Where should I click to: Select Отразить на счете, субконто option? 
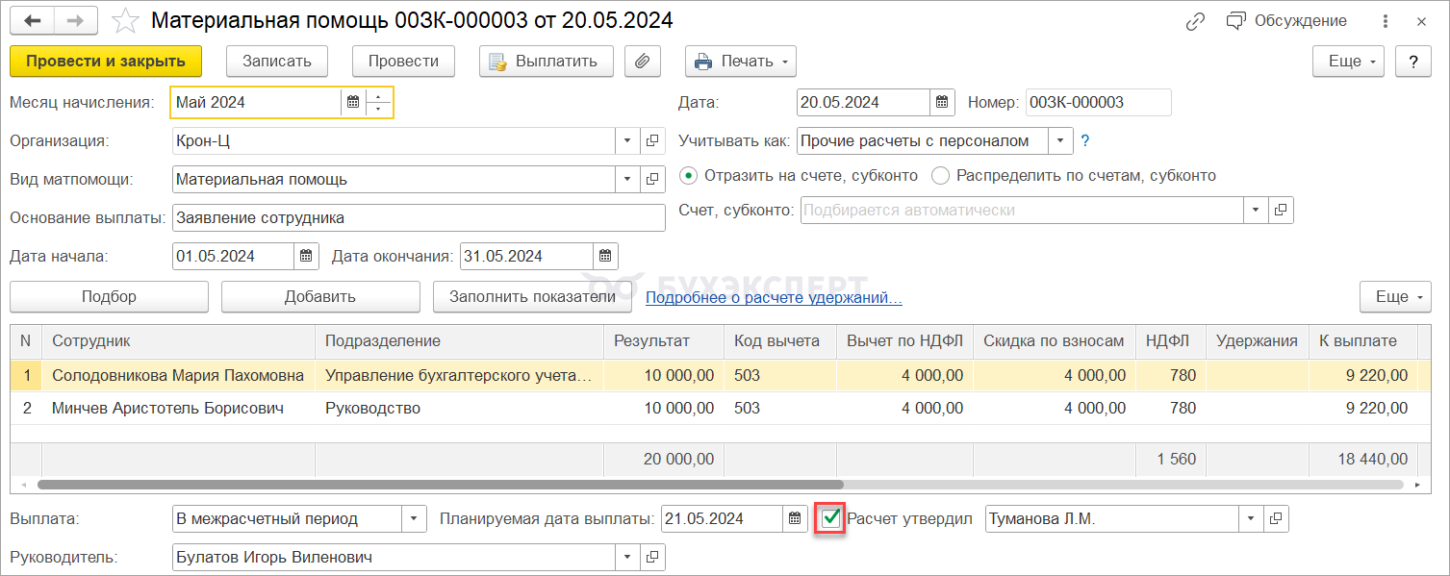688,175
